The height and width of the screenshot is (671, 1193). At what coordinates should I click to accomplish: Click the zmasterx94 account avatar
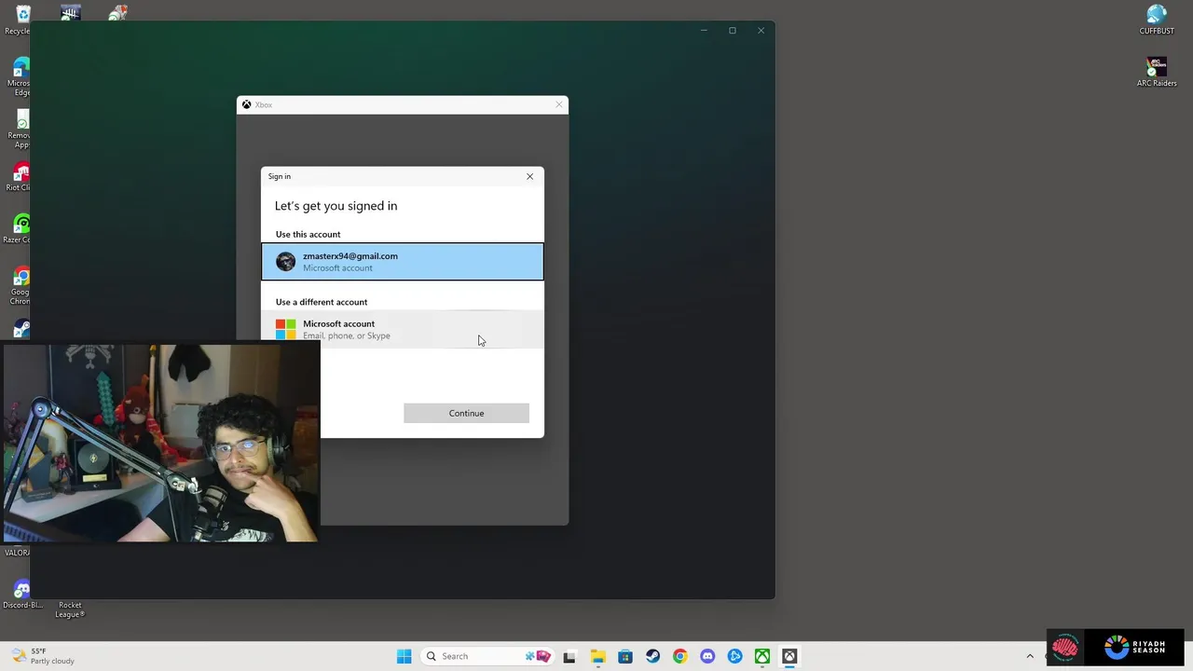[285, 262]
